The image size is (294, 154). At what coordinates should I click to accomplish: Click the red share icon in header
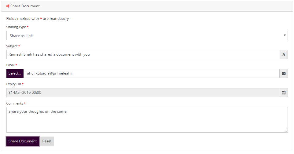[8, 6]
